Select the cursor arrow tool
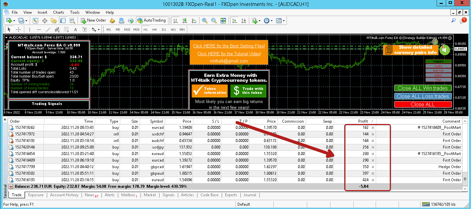471x209 pixels. 9,29
